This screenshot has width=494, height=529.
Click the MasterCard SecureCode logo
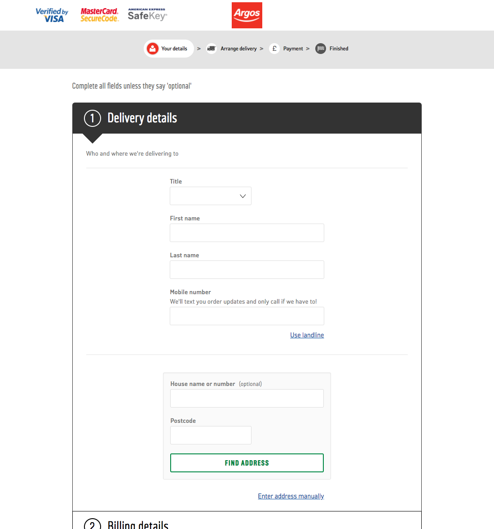click(99, 15)
